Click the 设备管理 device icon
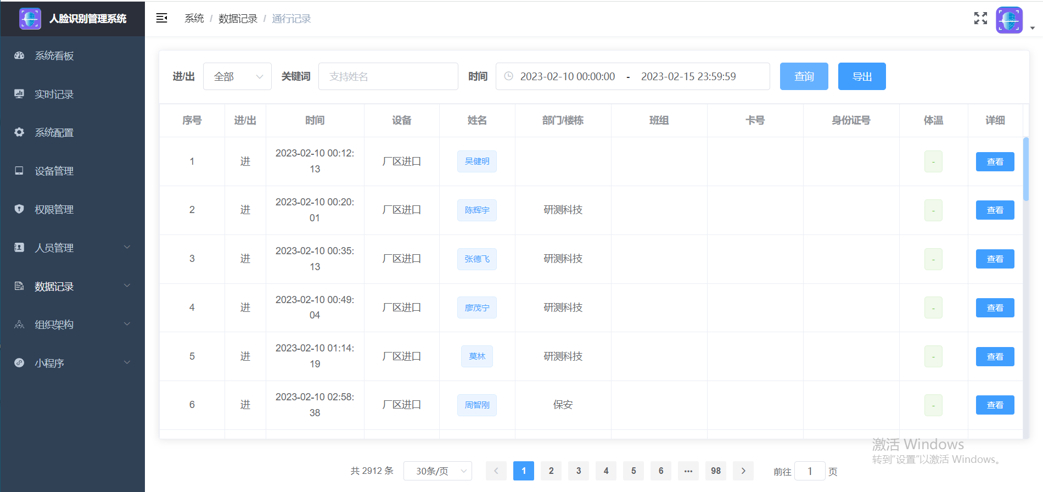 (19, 171)
